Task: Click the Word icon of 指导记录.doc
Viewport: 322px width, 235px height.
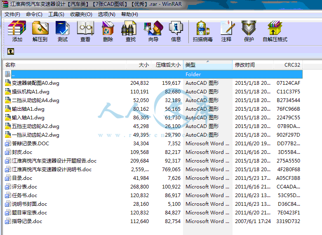Action: pyautogui.click(x=8, y=221)
